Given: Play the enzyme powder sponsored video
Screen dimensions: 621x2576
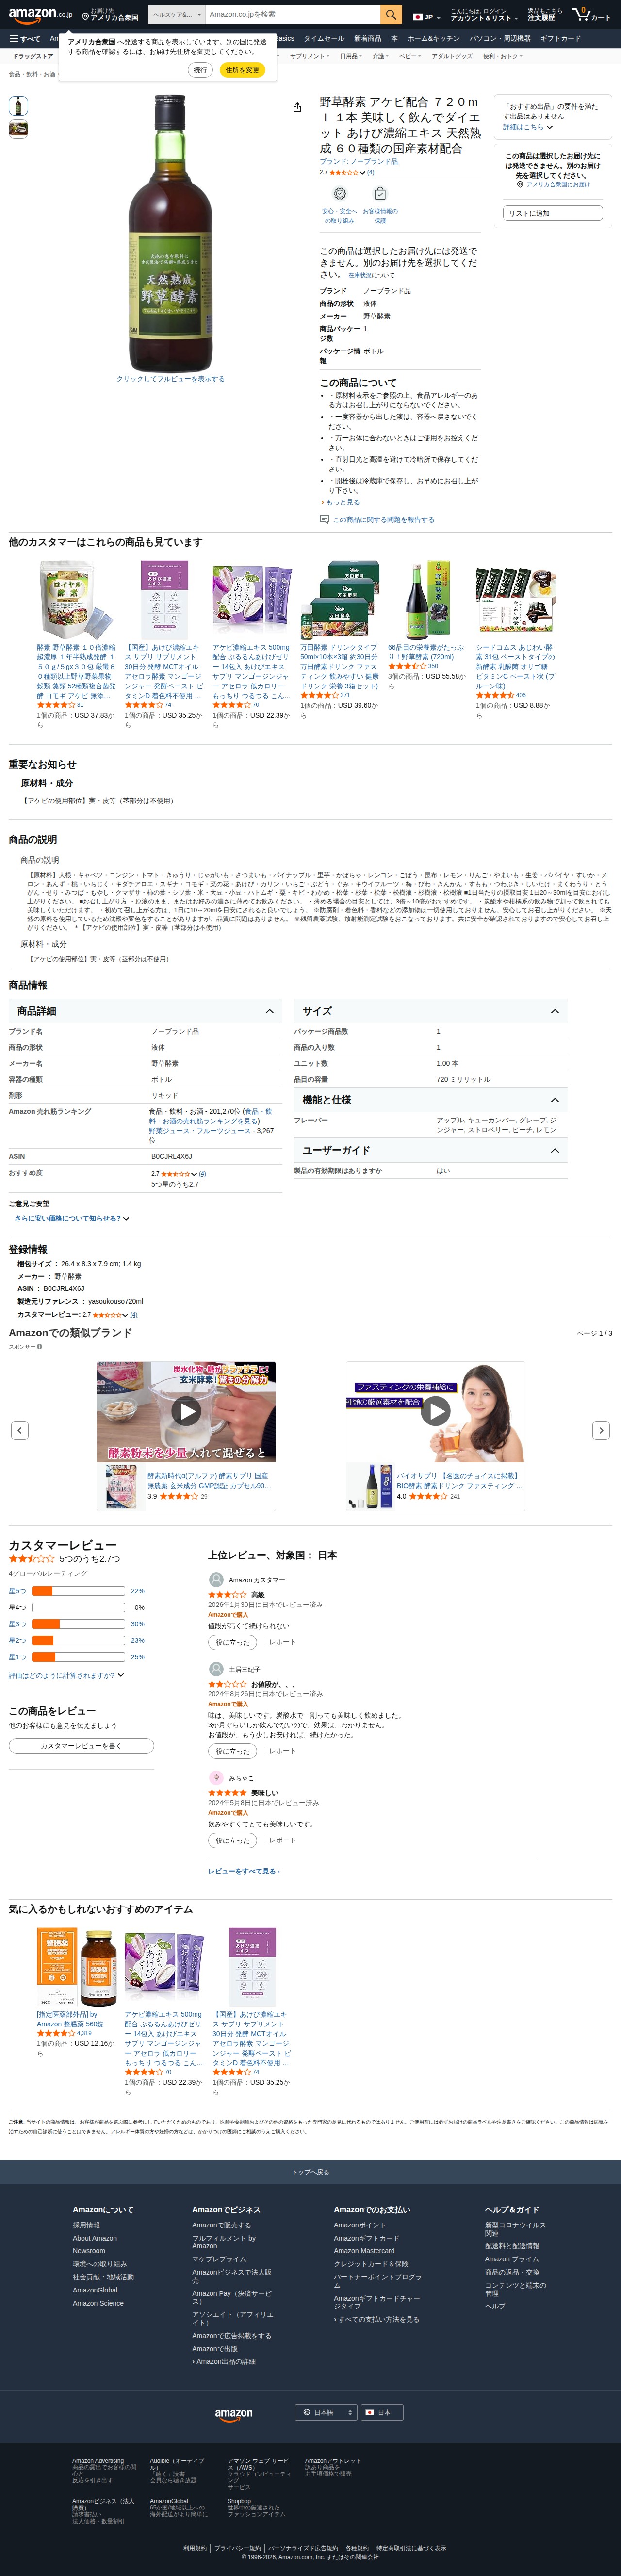Looking at the screenshot, I should (186, 1411).
